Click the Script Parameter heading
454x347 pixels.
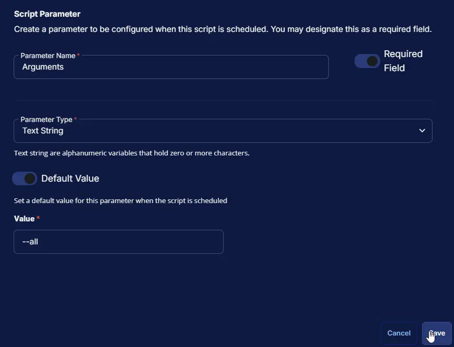tap(47, 14)
